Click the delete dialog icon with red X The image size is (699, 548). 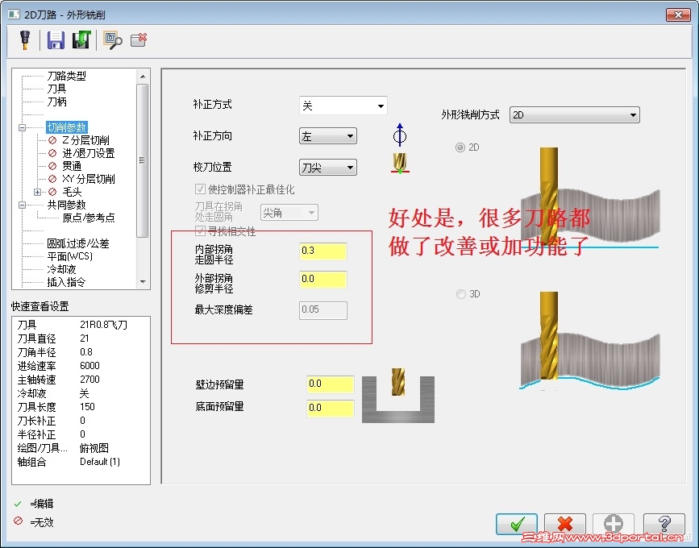pos(139,39)
